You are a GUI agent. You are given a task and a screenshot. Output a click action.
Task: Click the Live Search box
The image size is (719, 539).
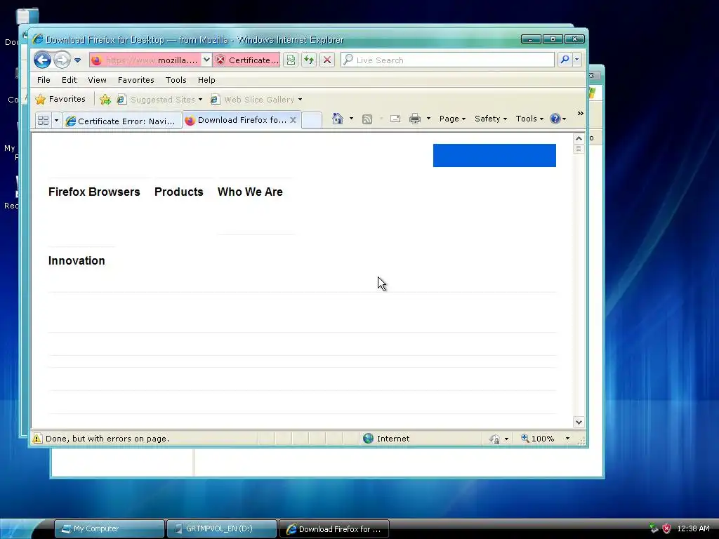447,60
